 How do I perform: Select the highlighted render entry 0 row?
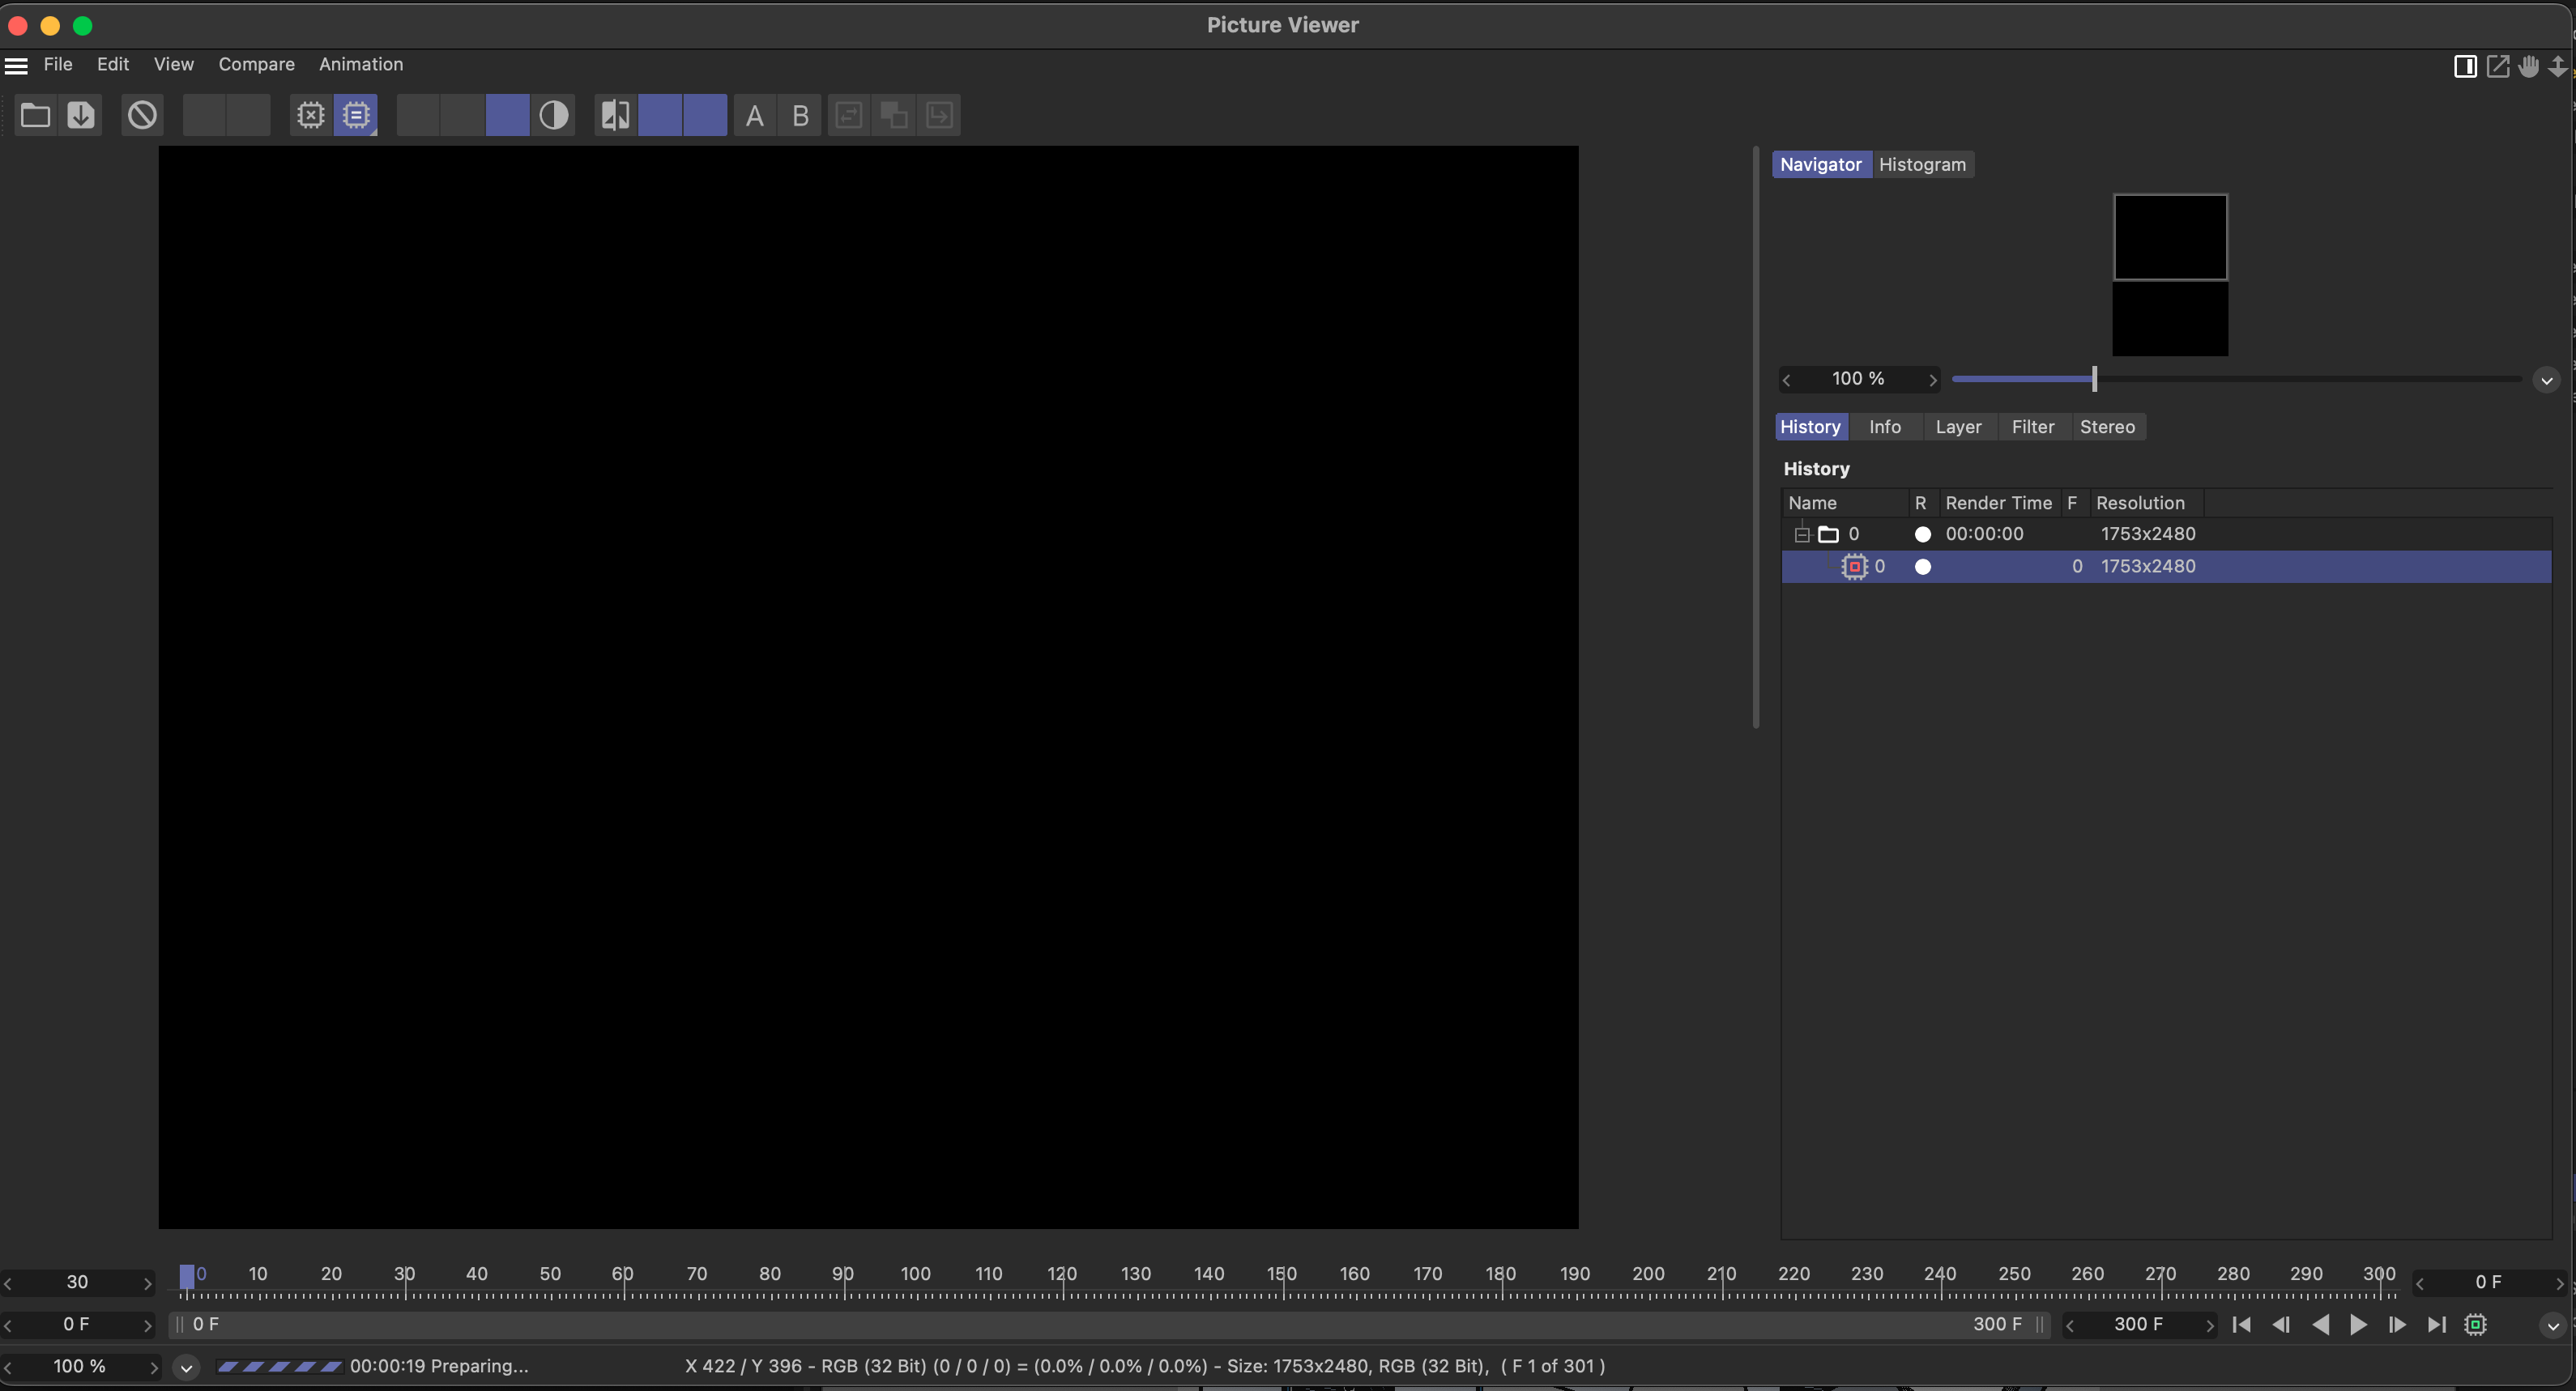coord(2166,567)
